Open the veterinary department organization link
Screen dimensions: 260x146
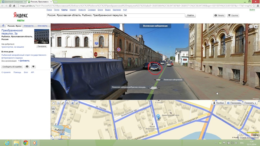24,57
